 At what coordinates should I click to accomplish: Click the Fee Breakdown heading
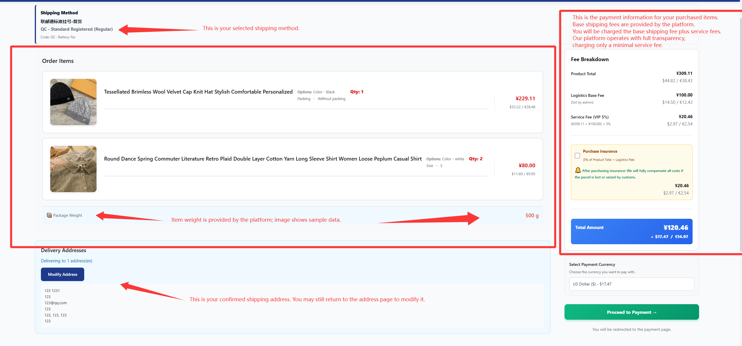[x=589, y=59]
